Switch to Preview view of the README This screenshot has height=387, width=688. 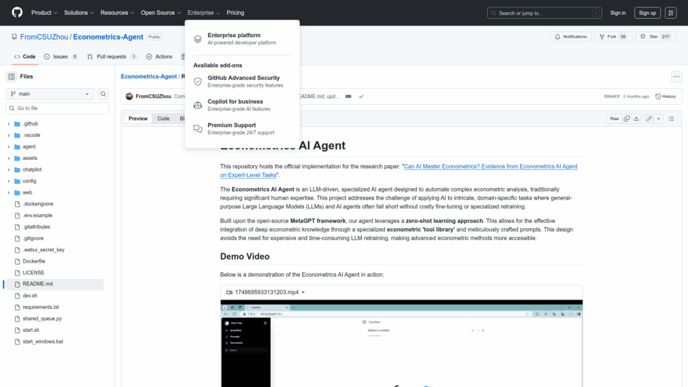[138, 118]
